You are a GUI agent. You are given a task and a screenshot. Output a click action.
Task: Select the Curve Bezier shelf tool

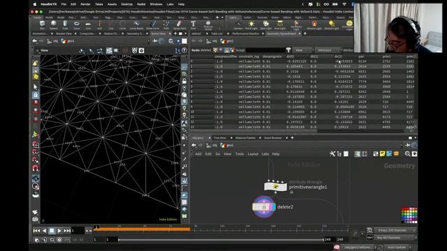click(137, 25)
